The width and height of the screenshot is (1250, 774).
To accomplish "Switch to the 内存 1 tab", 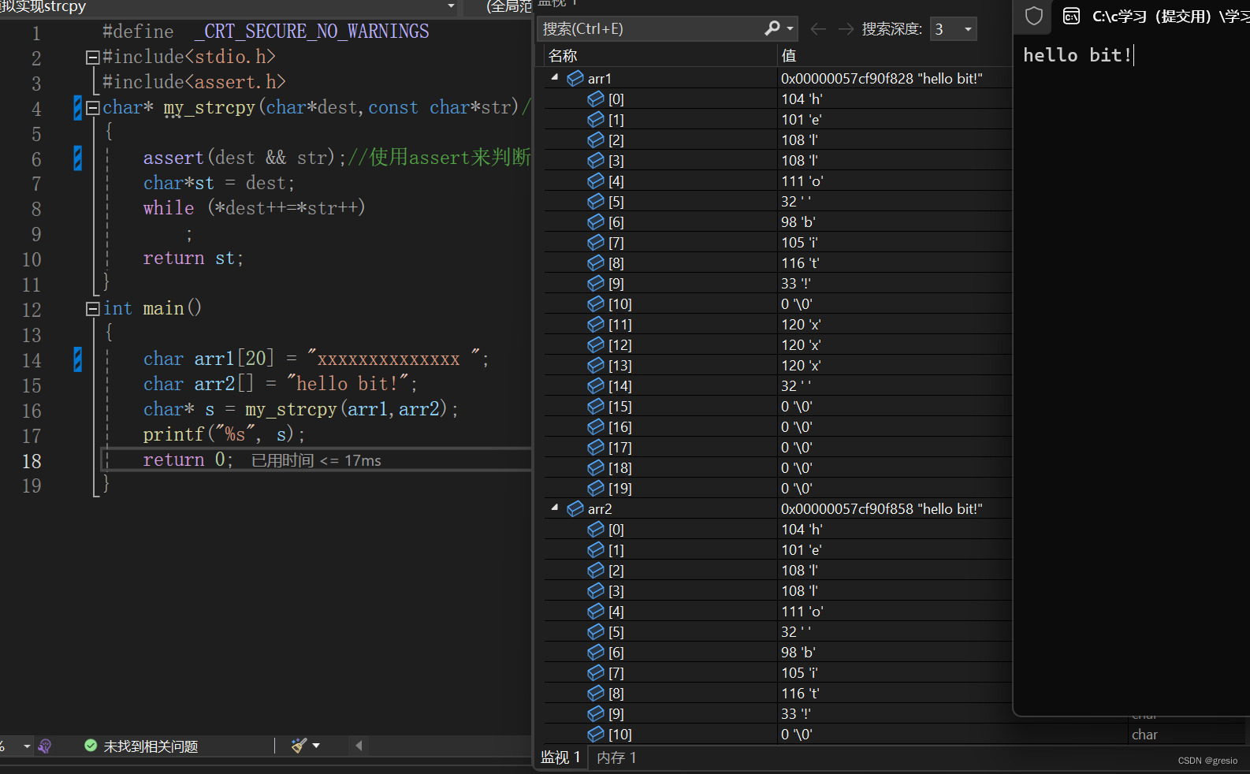I will click(616, 757).
